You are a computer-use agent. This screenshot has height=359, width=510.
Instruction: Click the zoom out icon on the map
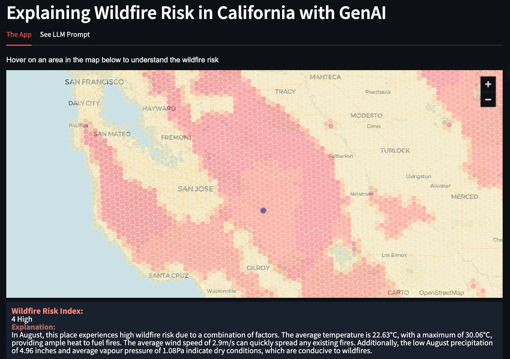click(x=488, y=99)
